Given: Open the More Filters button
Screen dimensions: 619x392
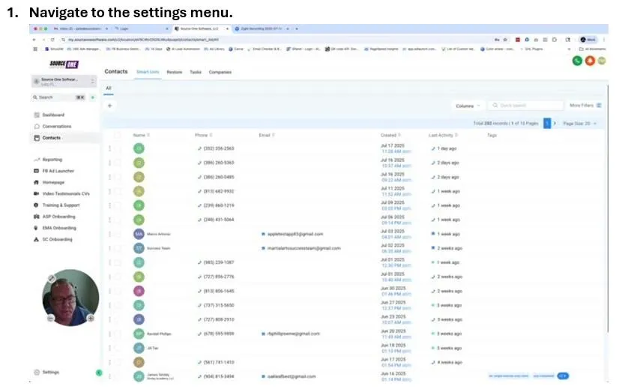Looking at the screenshot, I should click(585, 106).
